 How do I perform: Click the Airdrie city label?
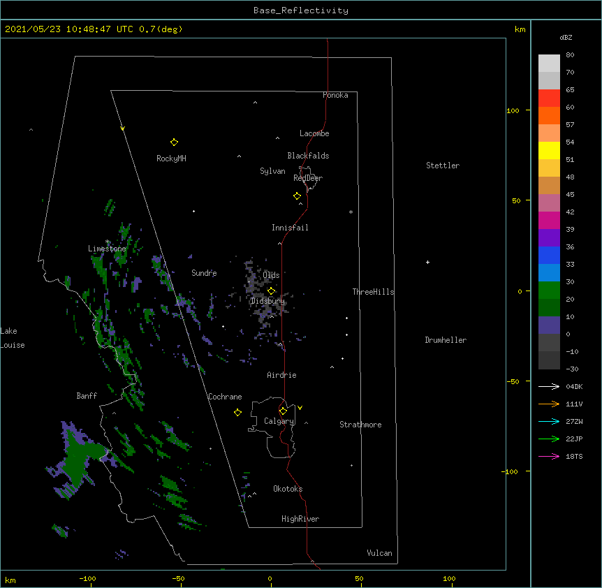coord(282,375)
